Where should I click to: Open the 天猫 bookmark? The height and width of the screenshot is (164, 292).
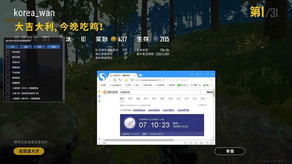(128, 85)
